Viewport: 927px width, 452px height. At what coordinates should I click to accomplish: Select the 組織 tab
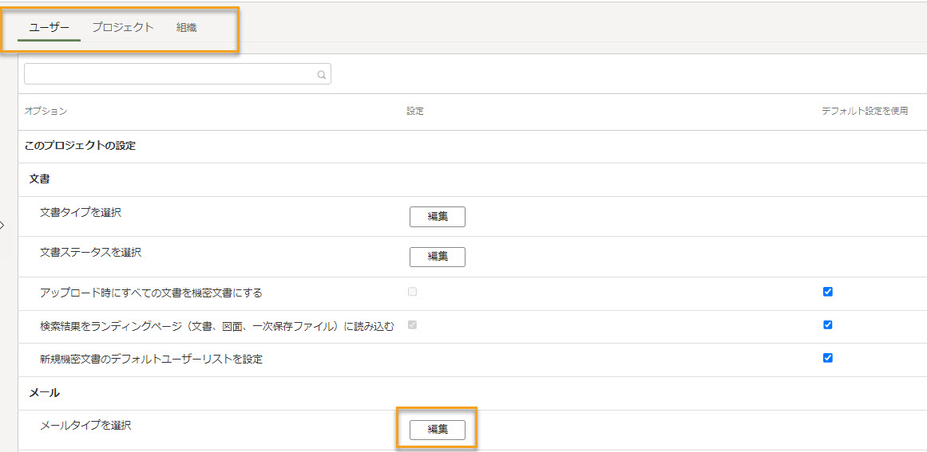[x=186, y=27]
